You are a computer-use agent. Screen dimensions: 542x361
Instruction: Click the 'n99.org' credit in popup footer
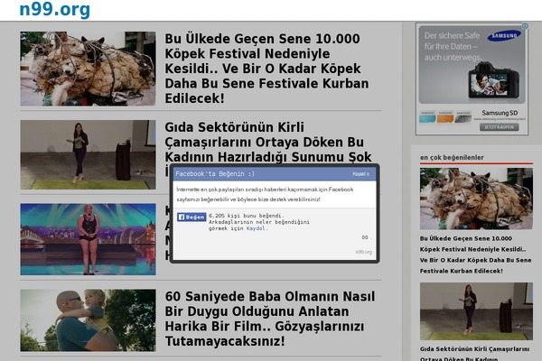[364, 252]
